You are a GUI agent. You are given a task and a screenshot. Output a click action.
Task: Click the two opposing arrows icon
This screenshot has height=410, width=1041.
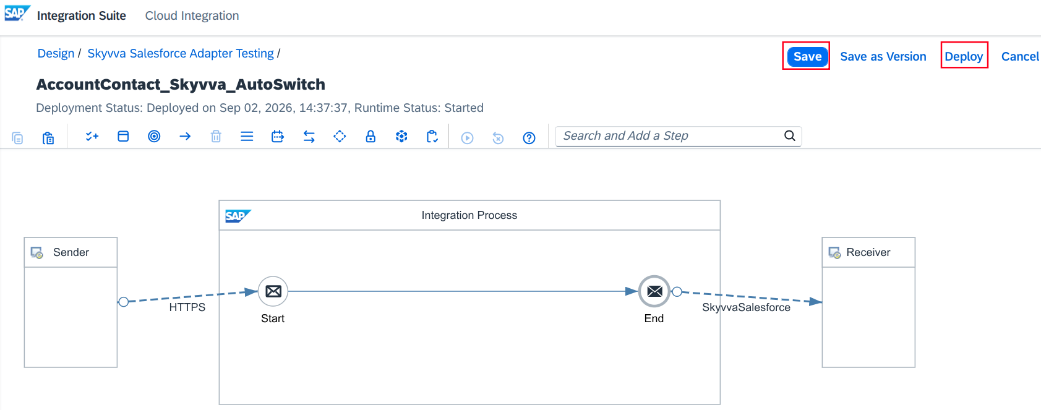tap(309, 136)
